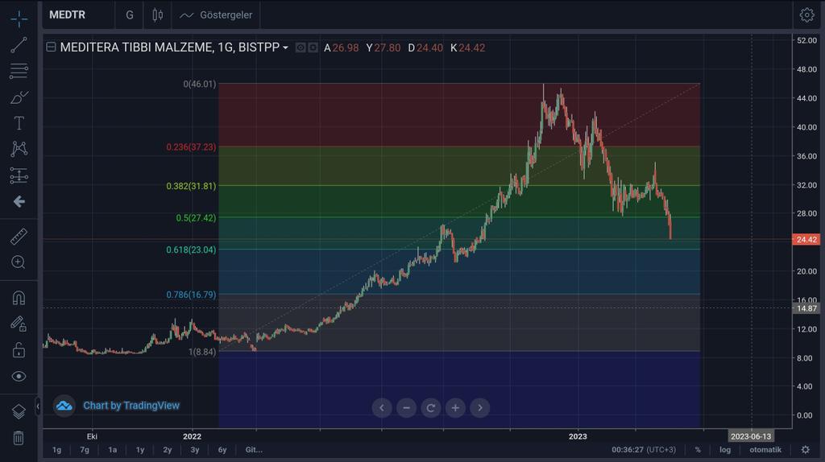Activate the zoom in magnifier tool
This screenshot has width=825, height=462.
(x=19, y=262)
